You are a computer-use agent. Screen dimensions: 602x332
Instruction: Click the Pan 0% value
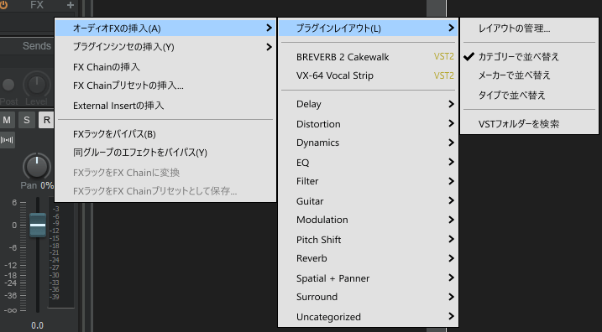46,185
